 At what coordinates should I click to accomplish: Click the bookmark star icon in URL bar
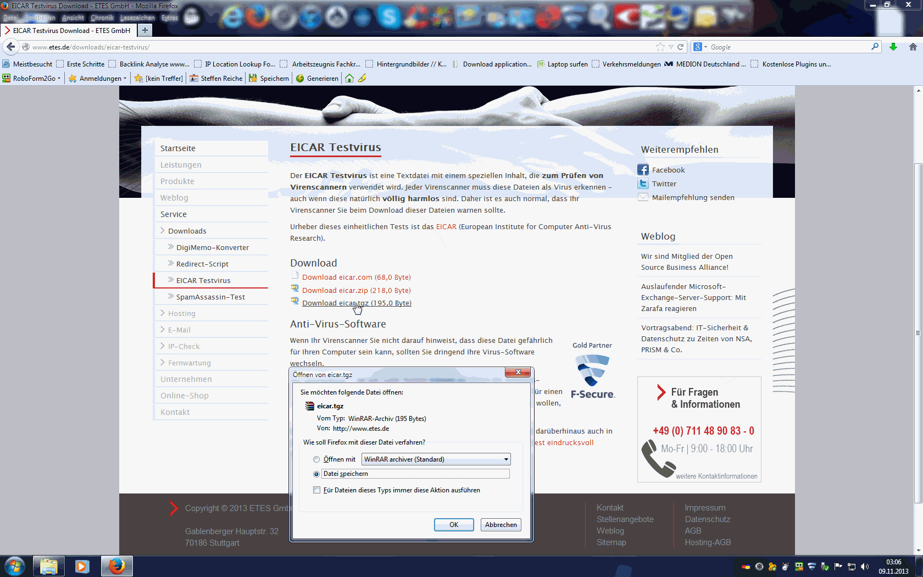660,47
